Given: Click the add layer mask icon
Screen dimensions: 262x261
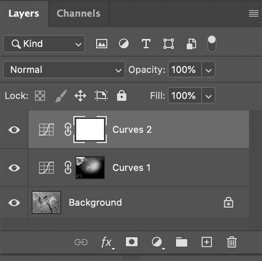Looking at the screenshot, I should (132, 242).
